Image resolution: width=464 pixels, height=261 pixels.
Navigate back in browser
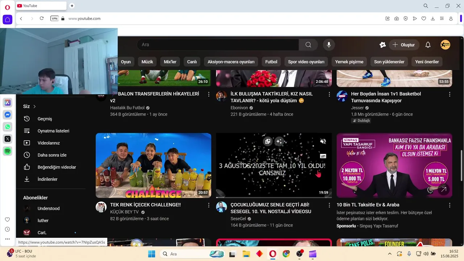[21, 18]
